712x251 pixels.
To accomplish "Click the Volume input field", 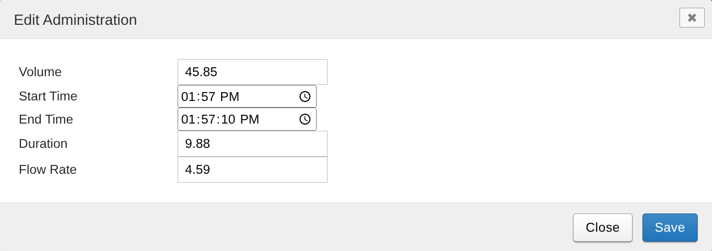I will [x=252, y=72].
